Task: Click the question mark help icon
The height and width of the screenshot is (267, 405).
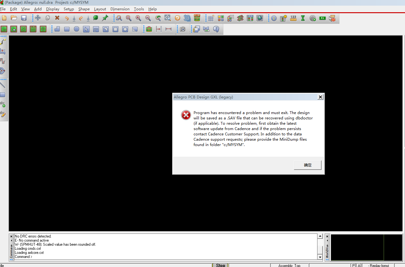Action: coord(216,29)
